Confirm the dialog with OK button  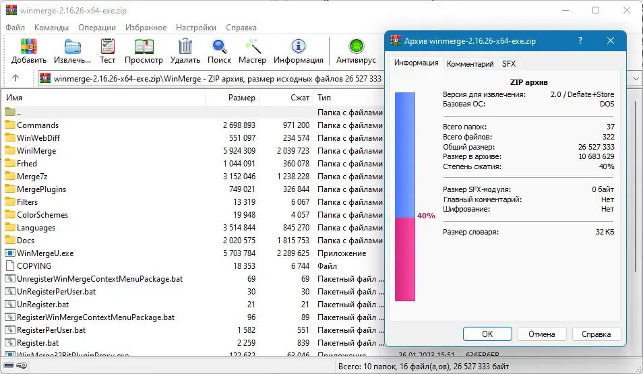coord(487,334)
